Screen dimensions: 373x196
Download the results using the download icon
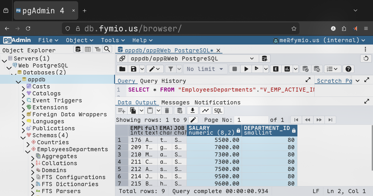193,111
